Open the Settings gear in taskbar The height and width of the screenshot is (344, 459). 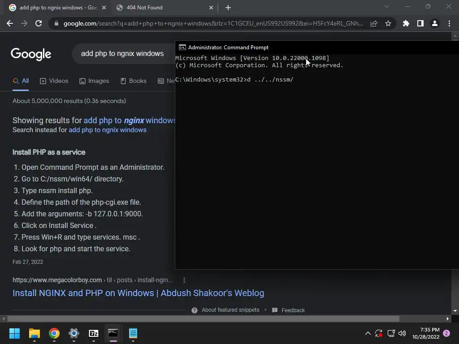(74, 333)
